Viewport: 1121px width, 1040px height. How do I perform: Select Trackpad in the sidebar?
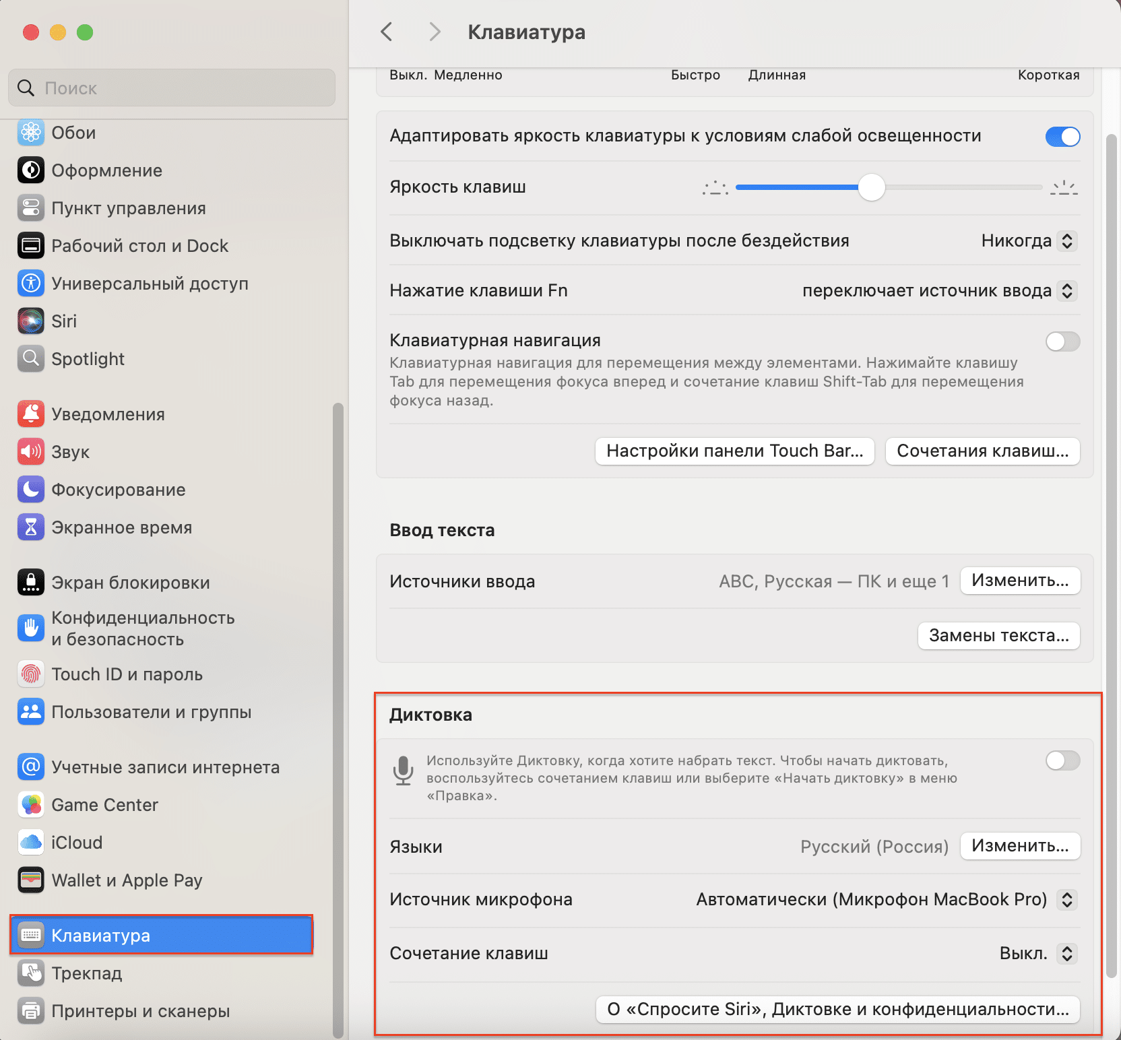coord(87,973)
